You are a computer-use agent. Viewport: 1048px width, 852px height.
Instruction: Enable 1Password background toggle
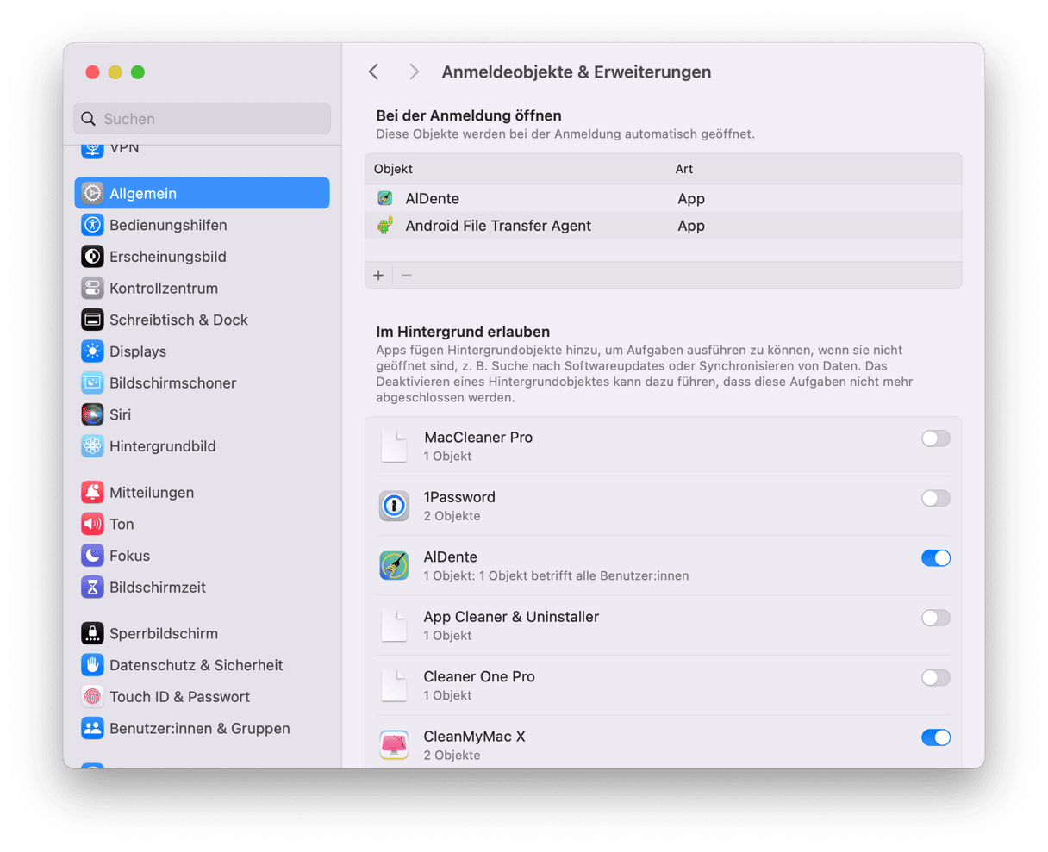tap(935, 498)
